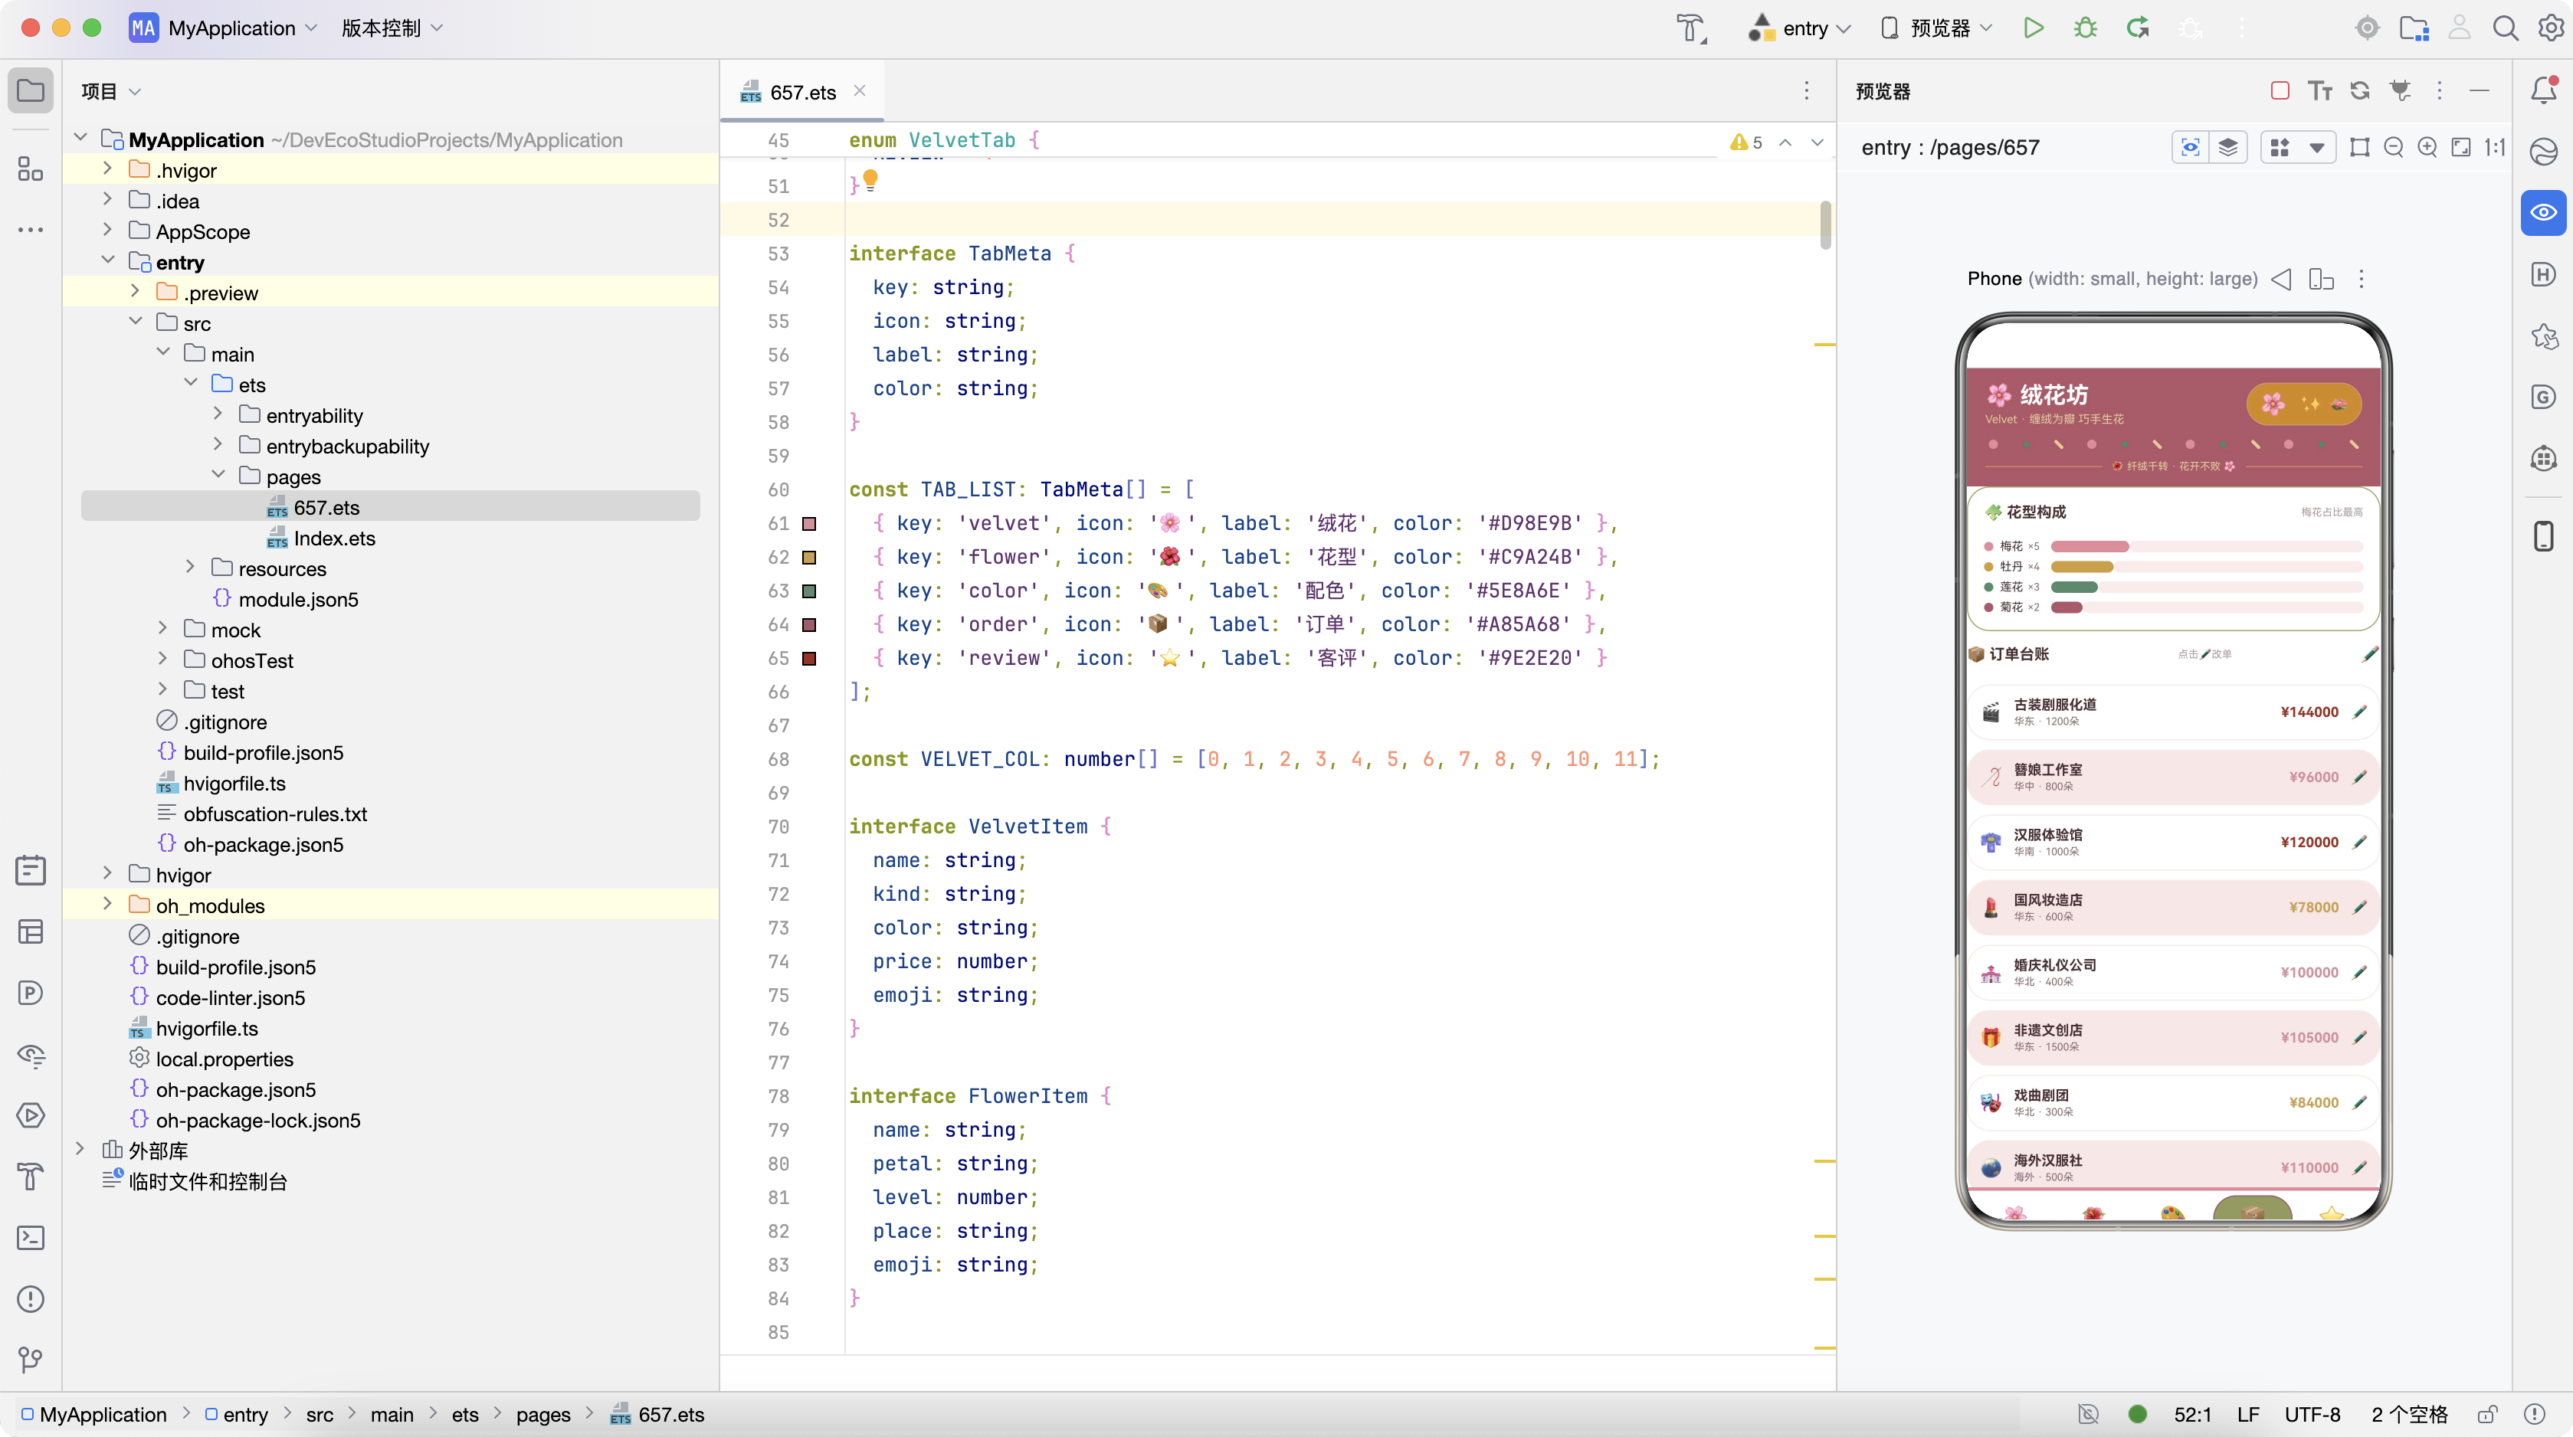Reset preview to 1:1 scale
Viewport: 2573px width, 1437px height.
point(2495,148)
